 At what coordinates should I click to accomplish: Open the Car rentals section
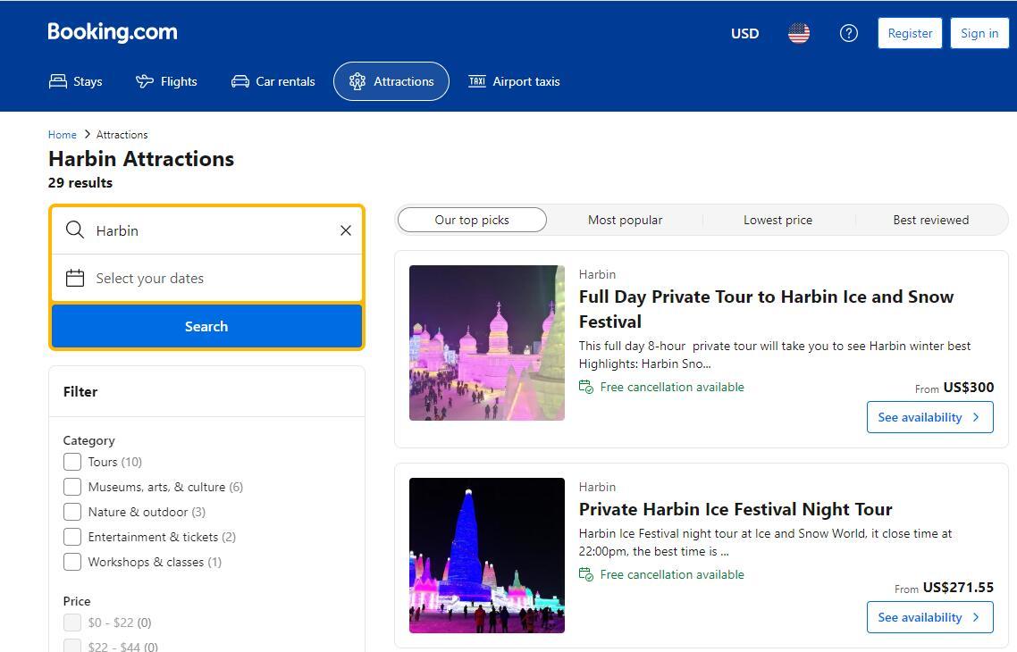[x=273, y=81]
